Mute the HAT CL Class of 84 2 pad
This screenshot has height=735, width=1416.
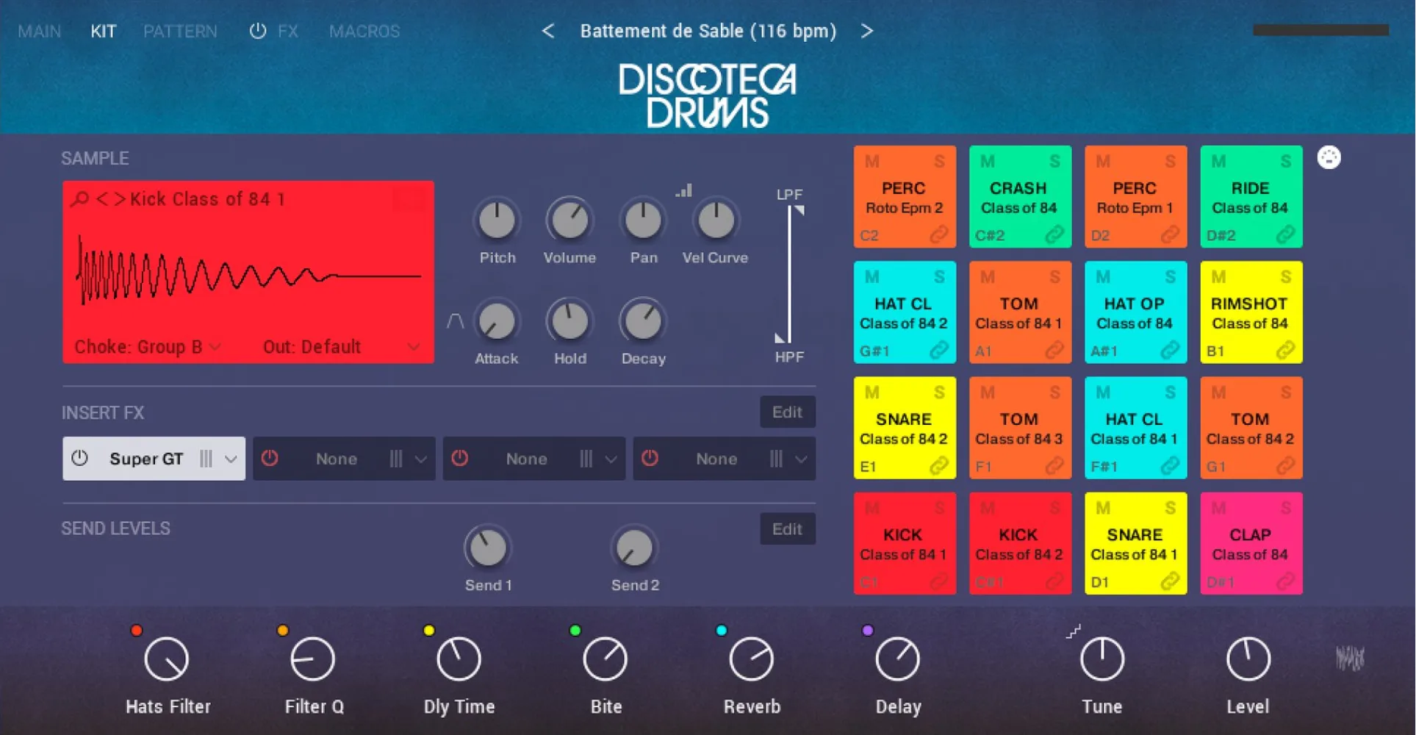[872, 276]
